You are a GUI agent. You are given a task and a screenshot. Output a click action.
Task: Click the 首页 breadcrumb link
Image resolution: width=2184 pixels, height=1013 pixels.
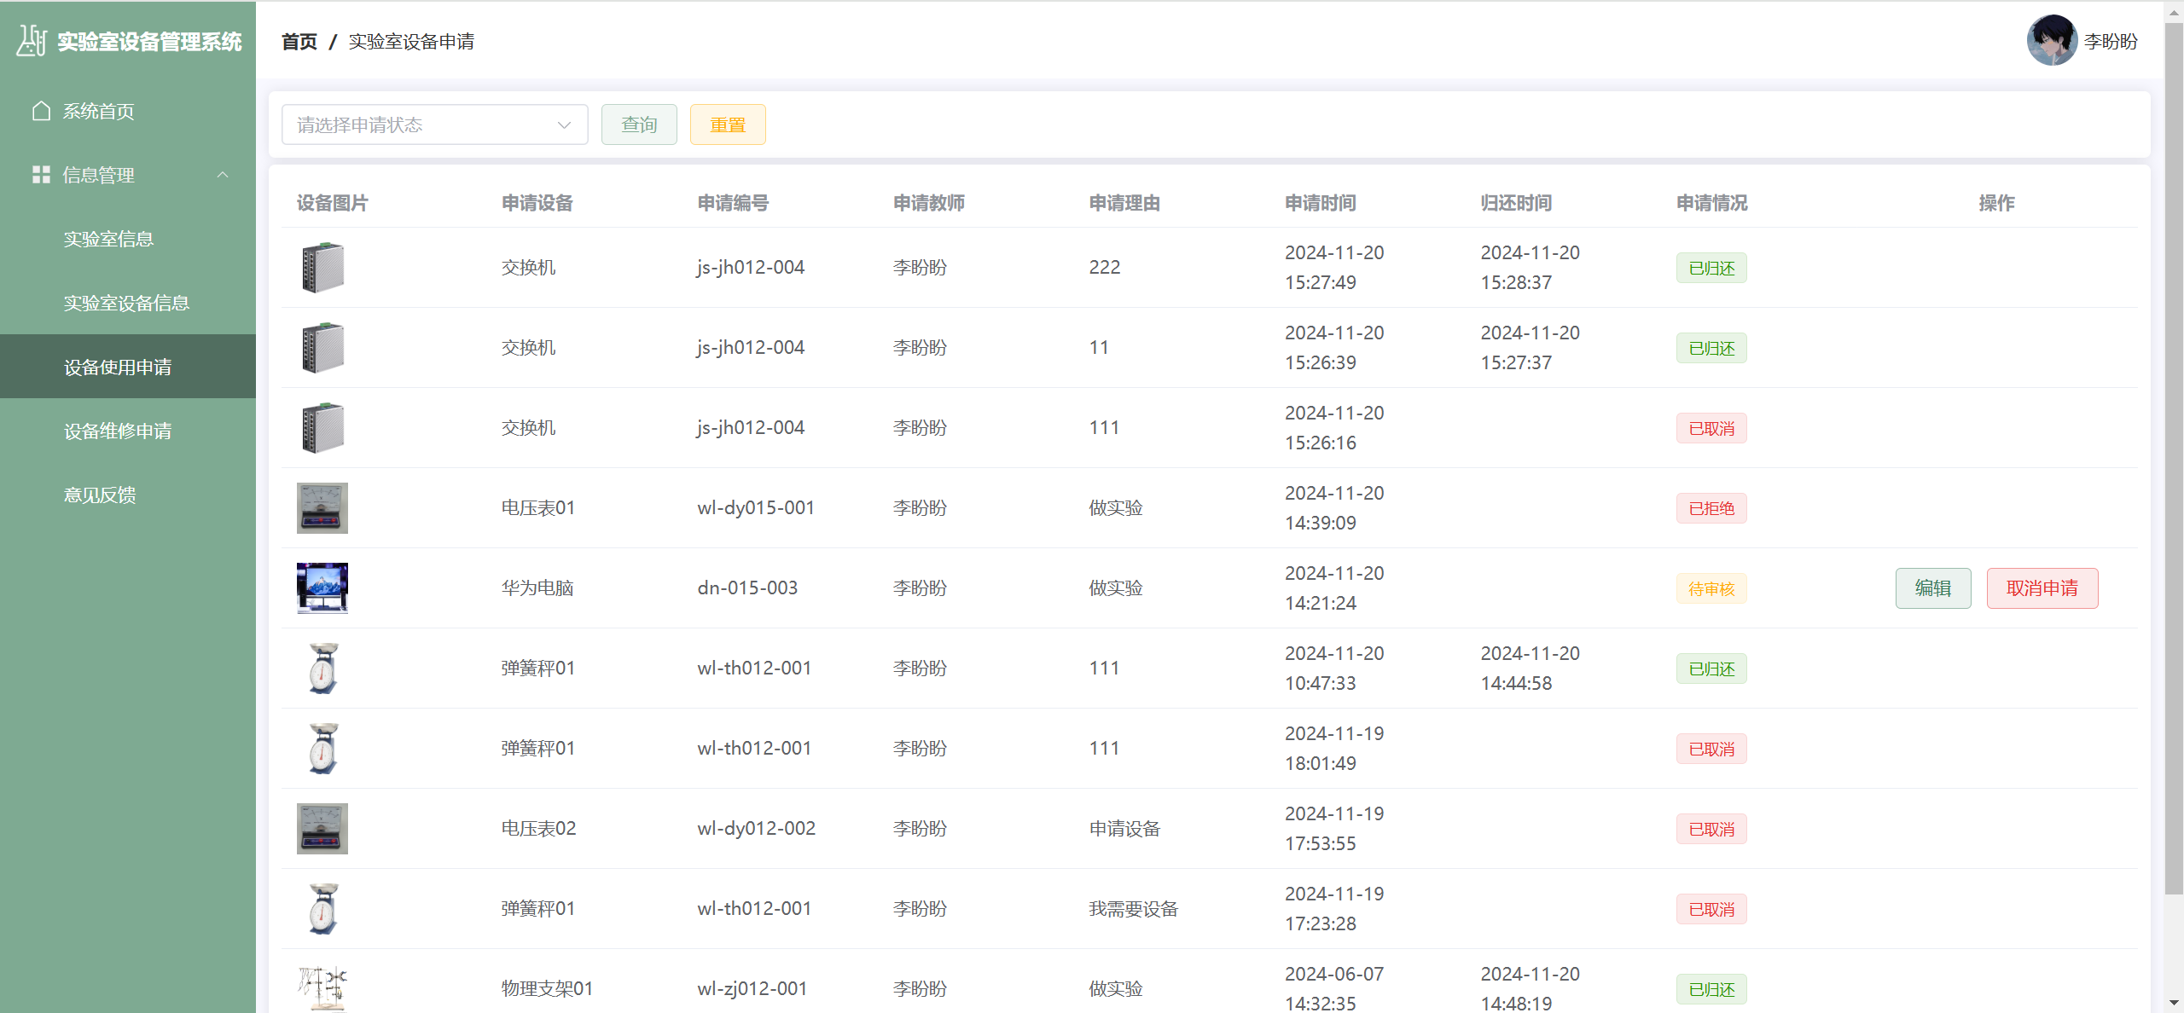click(299, 41)
